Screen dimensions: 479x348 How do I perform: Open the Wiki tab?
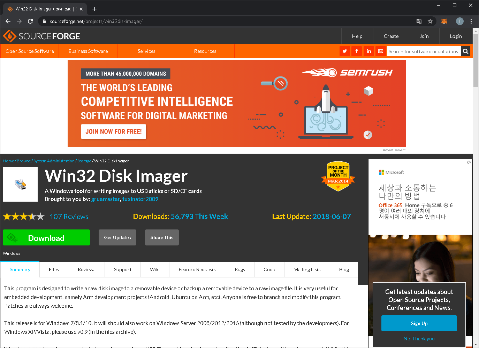point(155,269)
